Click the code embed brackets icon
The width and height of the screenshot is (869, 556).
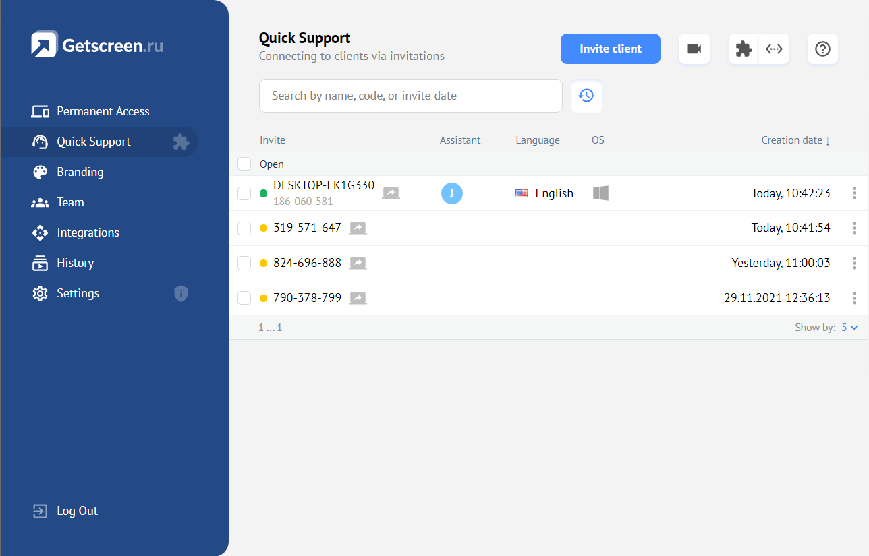tap(774, 49)
